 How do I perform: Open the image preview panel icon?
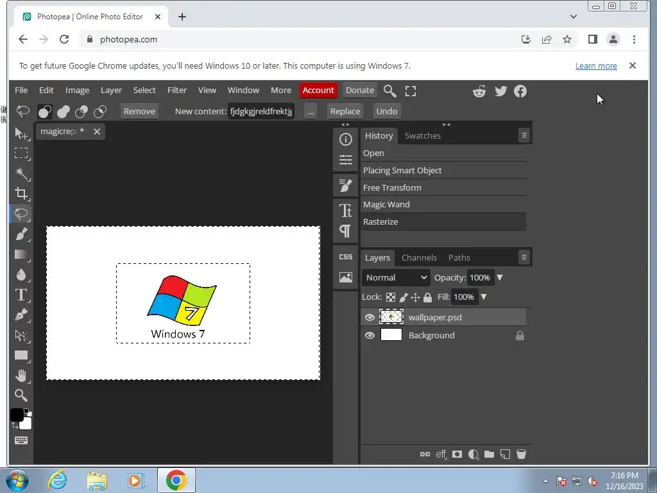(345, 277)
